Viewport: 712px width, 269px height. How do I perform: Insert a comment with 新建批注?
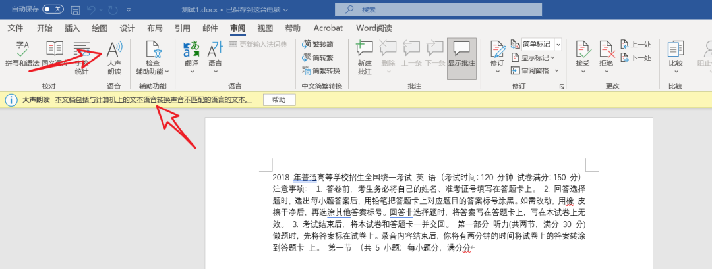click(364, 57)
